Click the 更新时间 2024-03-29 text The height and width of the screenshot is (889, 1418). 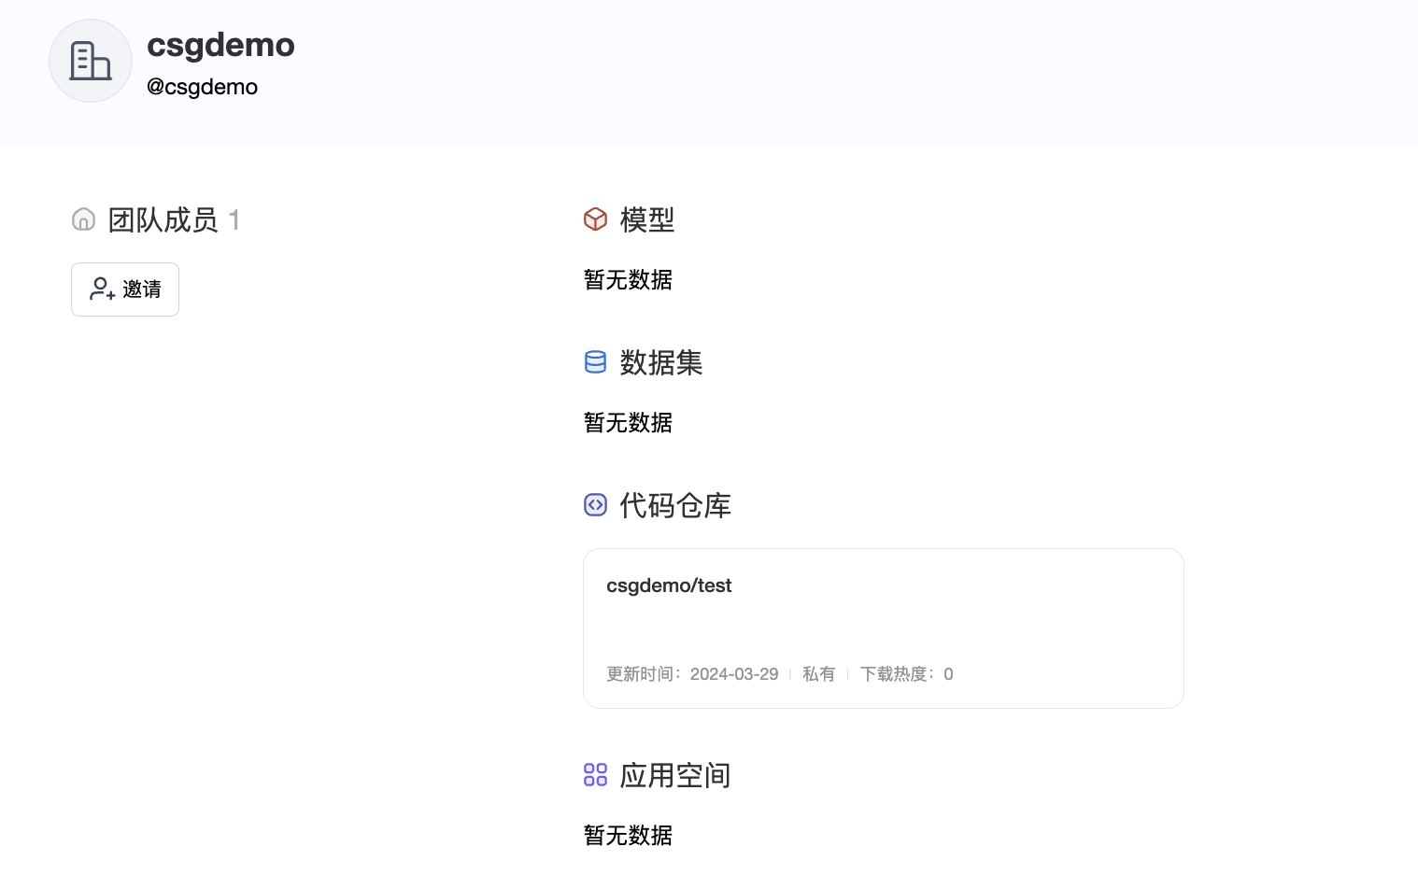(x=692, y=674)
